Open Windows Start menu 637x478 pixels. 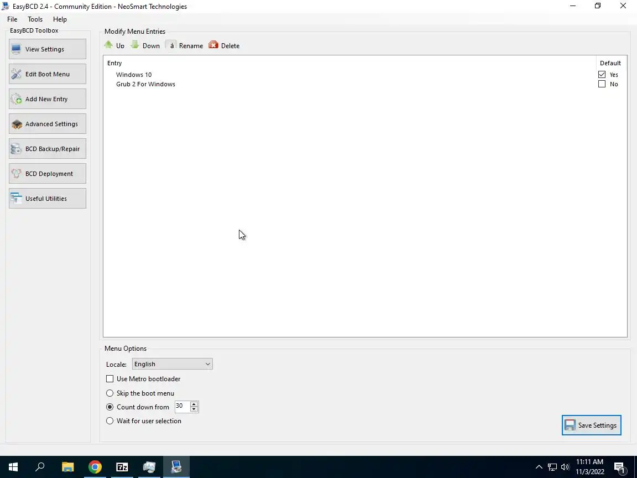[13, 467]
